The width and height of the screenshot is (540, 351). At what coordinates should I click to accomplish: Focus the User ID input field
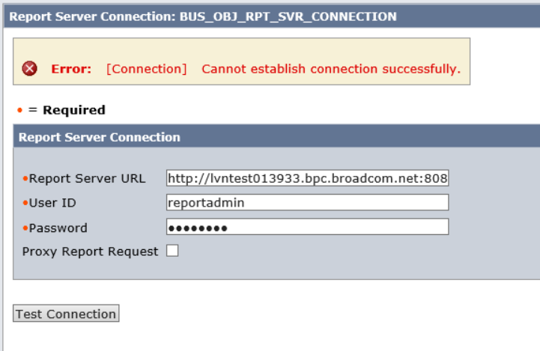tap(307, 203)
